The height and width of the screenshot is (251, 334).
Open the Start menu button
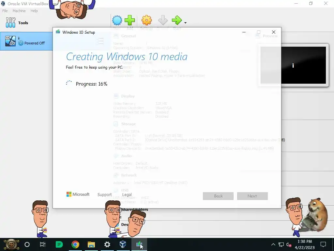11,244
